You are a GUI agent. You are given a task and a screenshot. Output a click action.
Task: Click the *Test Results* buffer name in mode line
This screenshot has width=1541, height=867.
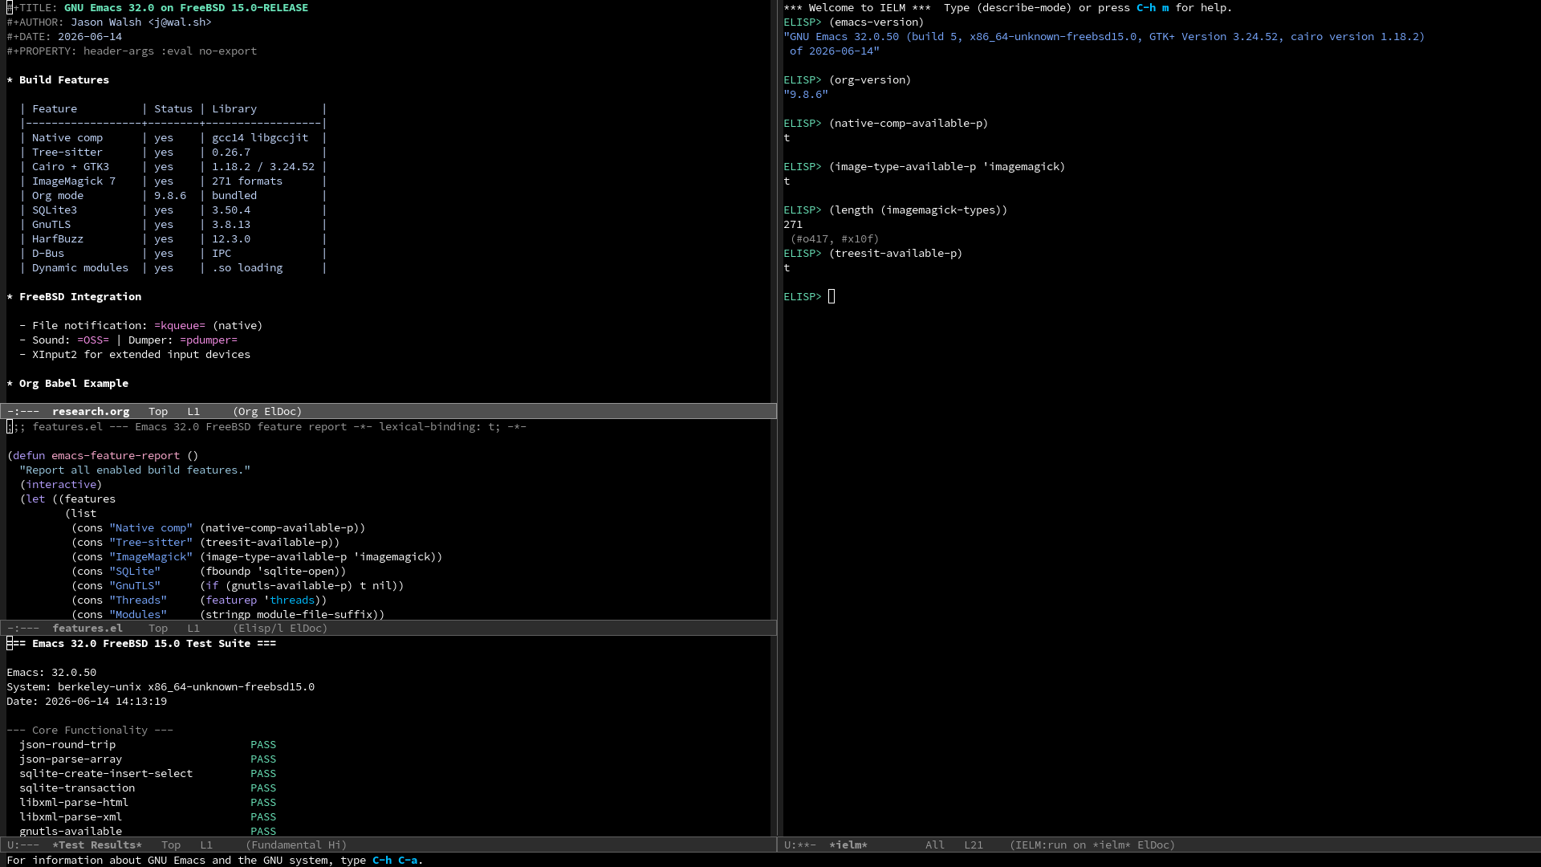pos(97,845)
